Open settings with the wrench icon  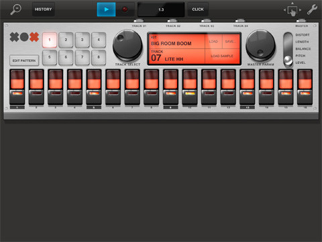[312, 9]
